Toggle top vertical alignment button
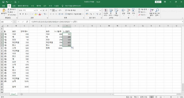This screenshot has width=184, height=98. [x=51, y=10]
